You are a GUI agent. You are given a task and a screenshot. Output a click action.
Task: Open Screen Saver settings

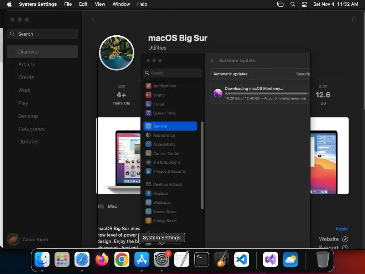(x=170, y=212)
